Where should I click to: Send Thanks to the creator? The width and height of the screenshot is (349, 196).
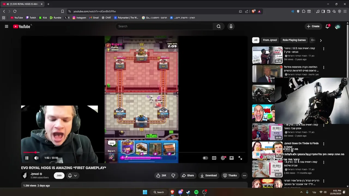230,176
